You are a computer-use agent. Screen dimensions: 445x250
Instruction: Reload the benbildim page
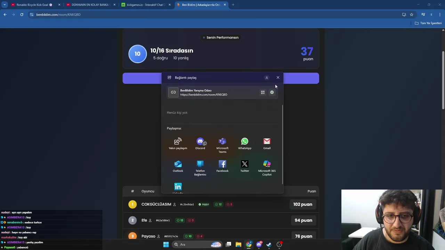point(22,15)
